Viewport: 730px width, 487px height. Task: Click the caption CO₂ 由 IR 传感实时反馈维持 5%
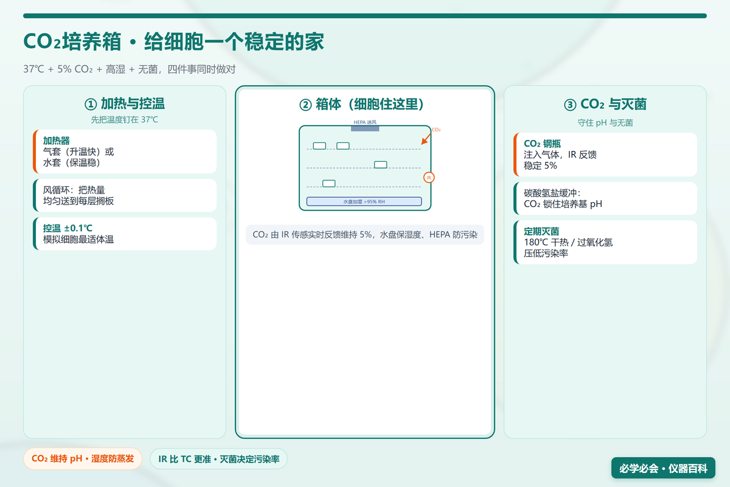[x=365, y=234]
